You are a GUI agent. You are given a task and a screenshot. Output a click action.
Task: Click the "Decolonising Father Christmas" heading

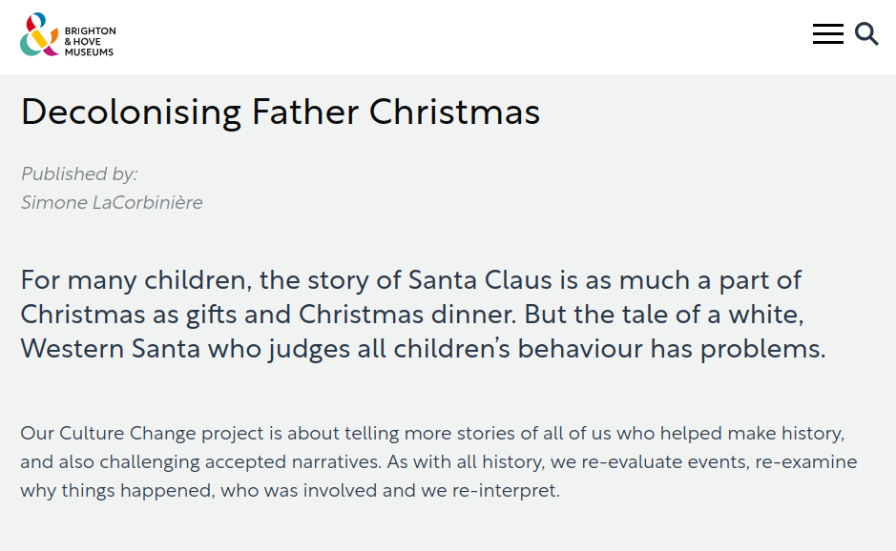pos(281,112)
